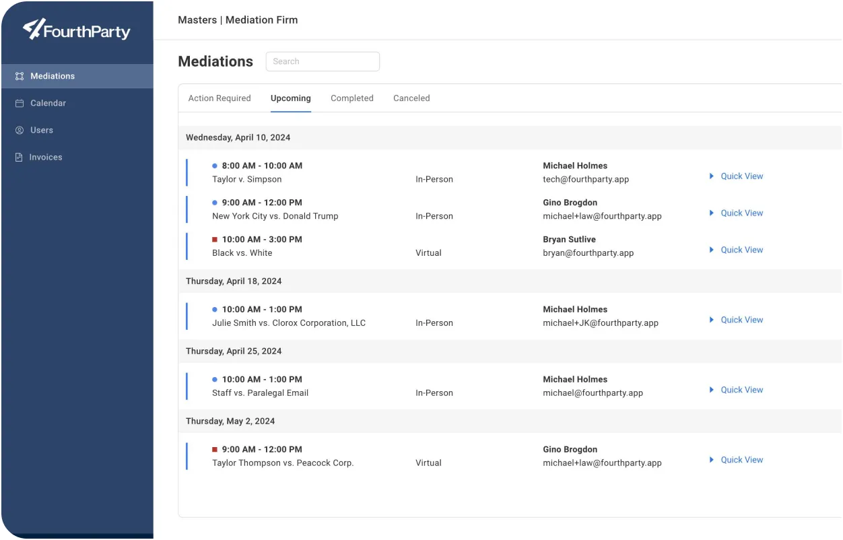Switch to the Upcoming tab
The image size is (843, 540).
(290, 98)
